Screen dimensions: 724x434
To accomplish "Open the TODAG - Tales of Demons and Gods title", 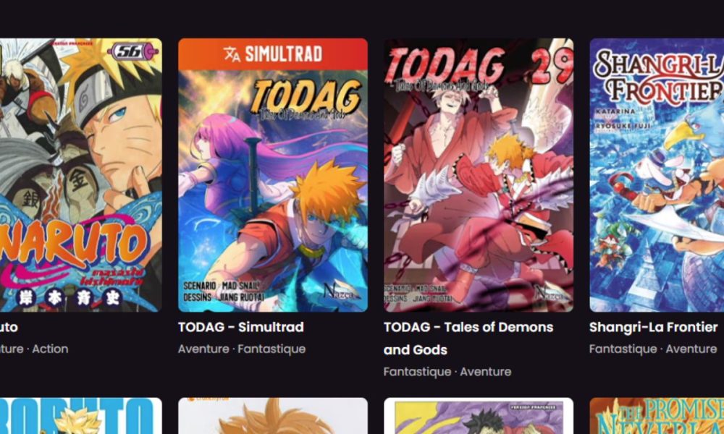I will coord(468,338).
